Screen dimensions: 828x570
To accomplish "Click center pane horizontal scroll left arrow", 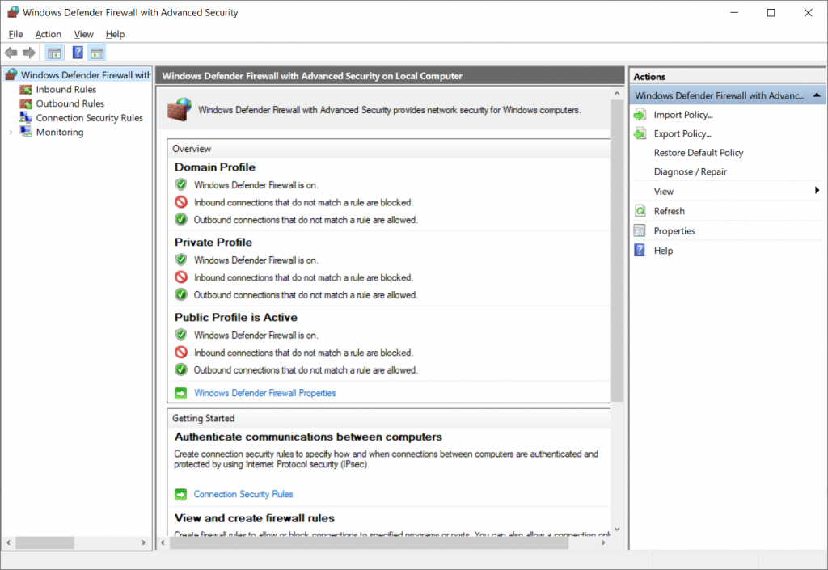I will [163, 543].
